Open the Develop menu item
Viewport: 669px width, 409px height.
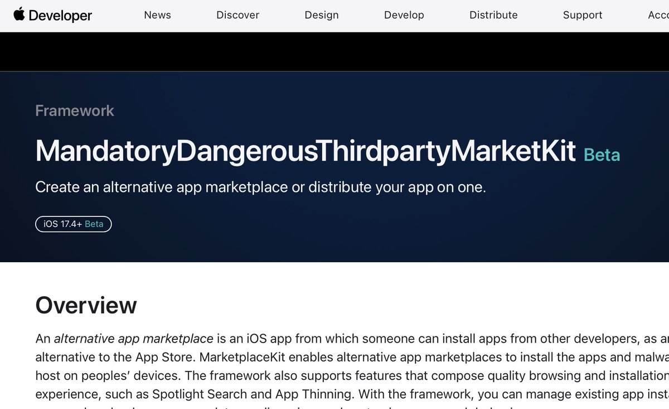(x=404, y=15)
